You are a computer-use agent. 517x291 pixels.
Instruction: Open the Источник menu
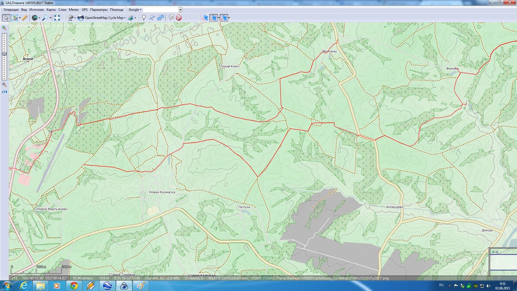pos(37,10)
